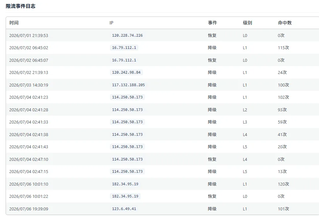Screen dimensions: 319x217
Task: Click hit count 59次
Action: click(x=282, y=122)
